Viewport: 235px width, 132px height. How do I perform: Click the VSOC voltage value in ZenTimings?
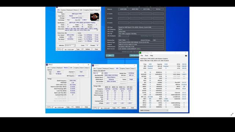pyautogui.click(x=184, y=74)
